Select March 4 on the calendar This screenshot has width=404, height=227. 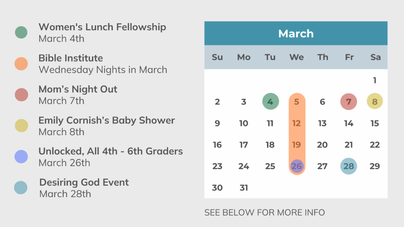click(270, 102)
